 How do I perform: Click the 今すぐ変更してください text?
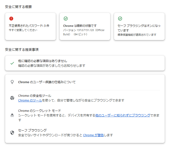[x=23, y=30]
